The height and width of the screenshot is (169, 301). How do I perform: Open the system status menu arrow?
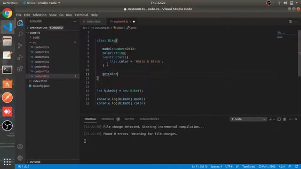pos(297,3)
